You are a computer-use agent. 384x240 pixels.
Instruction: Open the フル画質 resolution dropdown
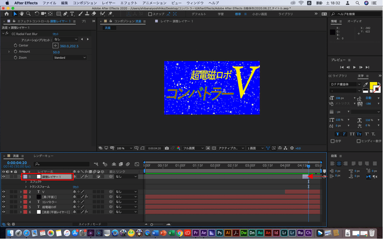point(193,149)
